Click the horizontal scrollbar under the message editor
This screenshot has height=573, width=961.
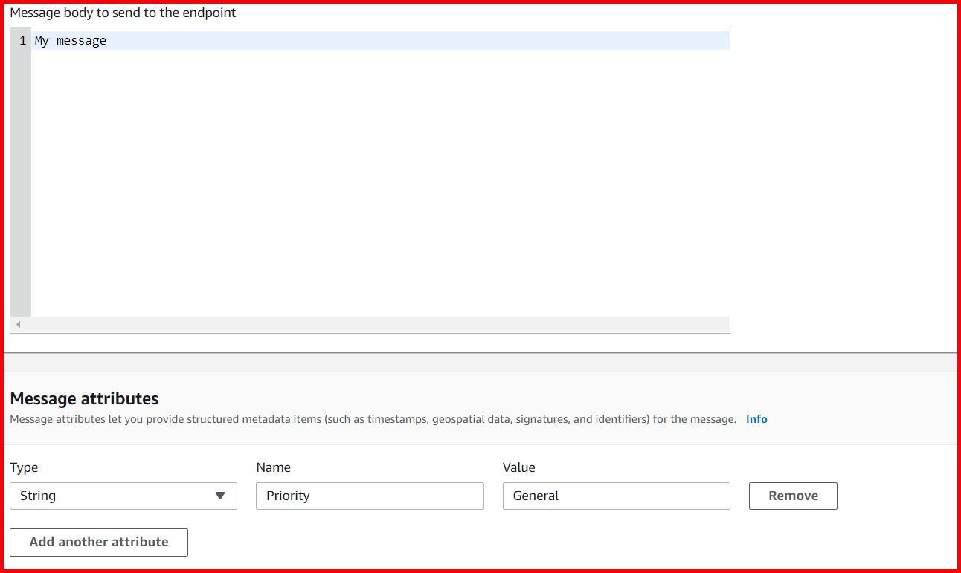[x=372, y=324]
